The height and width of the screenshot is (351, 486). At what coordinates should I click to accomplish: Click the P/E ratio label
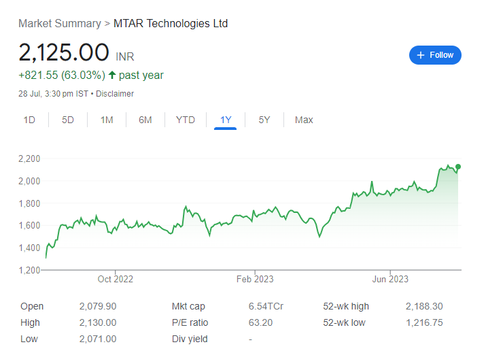[x=190, y=323]
